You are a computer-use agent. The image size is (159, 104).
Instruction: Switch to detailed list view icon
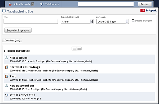79,49
